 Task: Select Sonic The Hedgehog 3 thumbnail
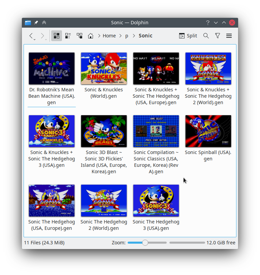[156, 201]
